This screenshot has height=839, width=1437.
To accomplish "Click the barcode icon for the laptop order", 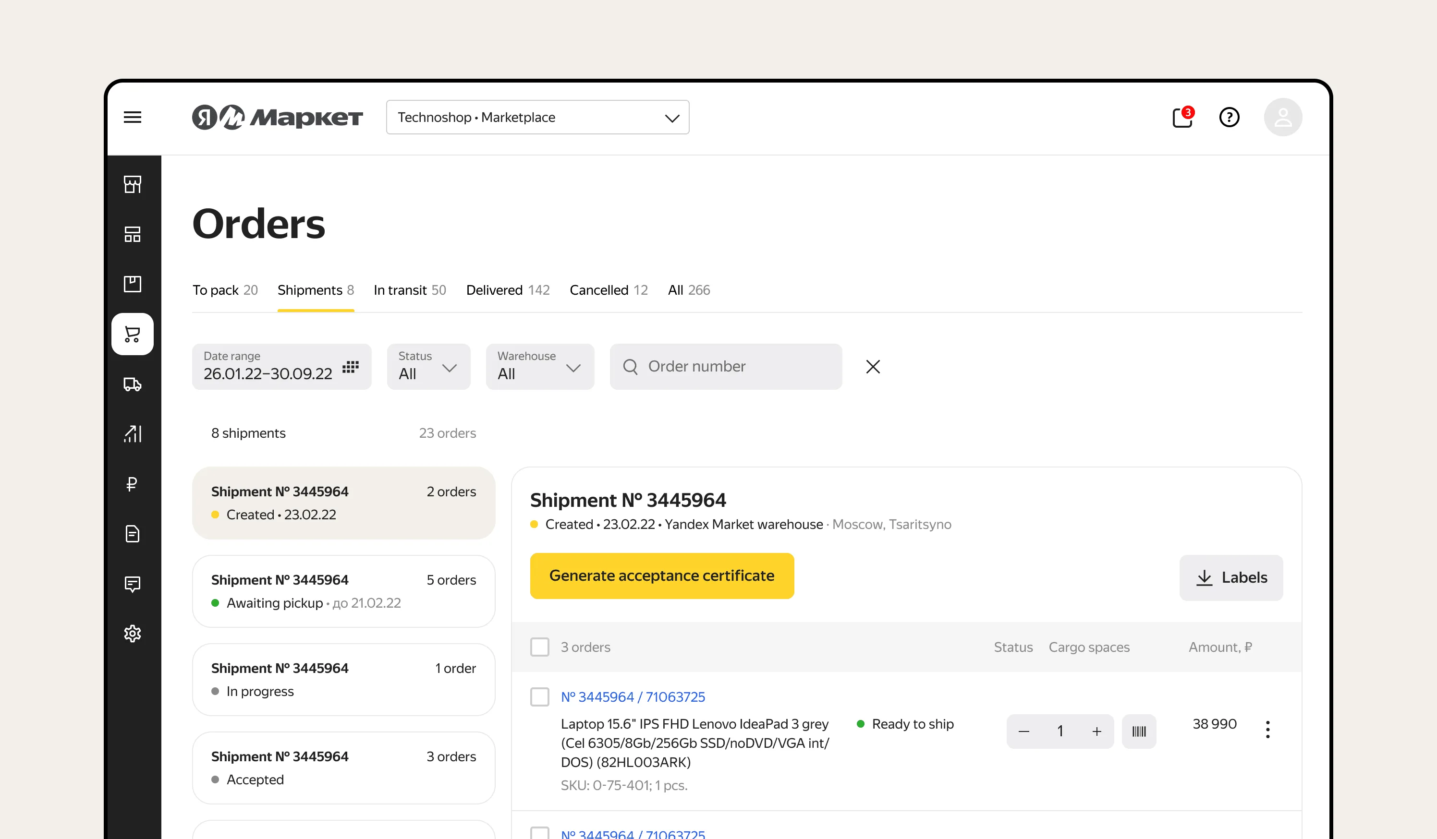I will [x=1139, y=731].
